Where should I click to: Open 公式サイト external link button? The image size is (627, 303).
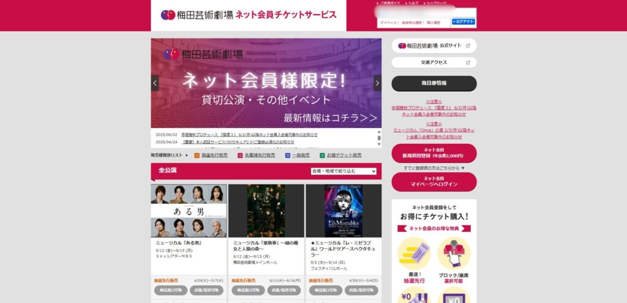click(x=434, y=45)
